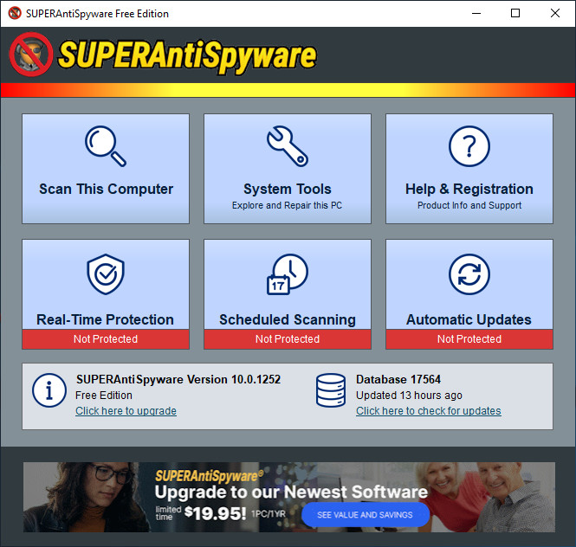Click the magnifying glass scan icon
576x547 pixels.
pos(106,146)
